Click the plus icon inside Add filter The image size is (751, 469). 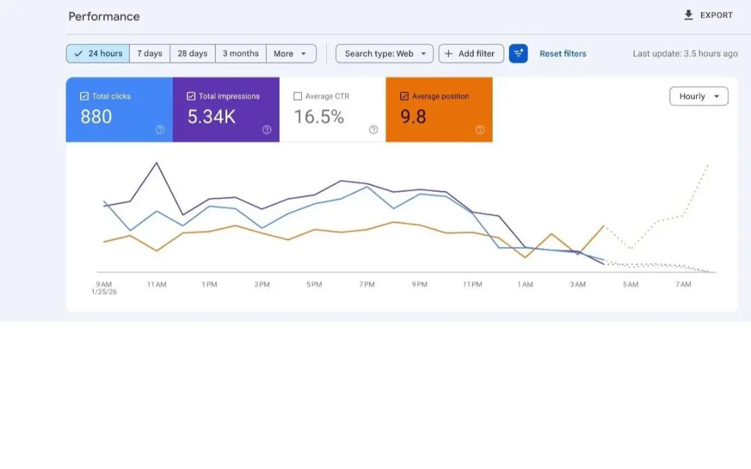point(449,54)
